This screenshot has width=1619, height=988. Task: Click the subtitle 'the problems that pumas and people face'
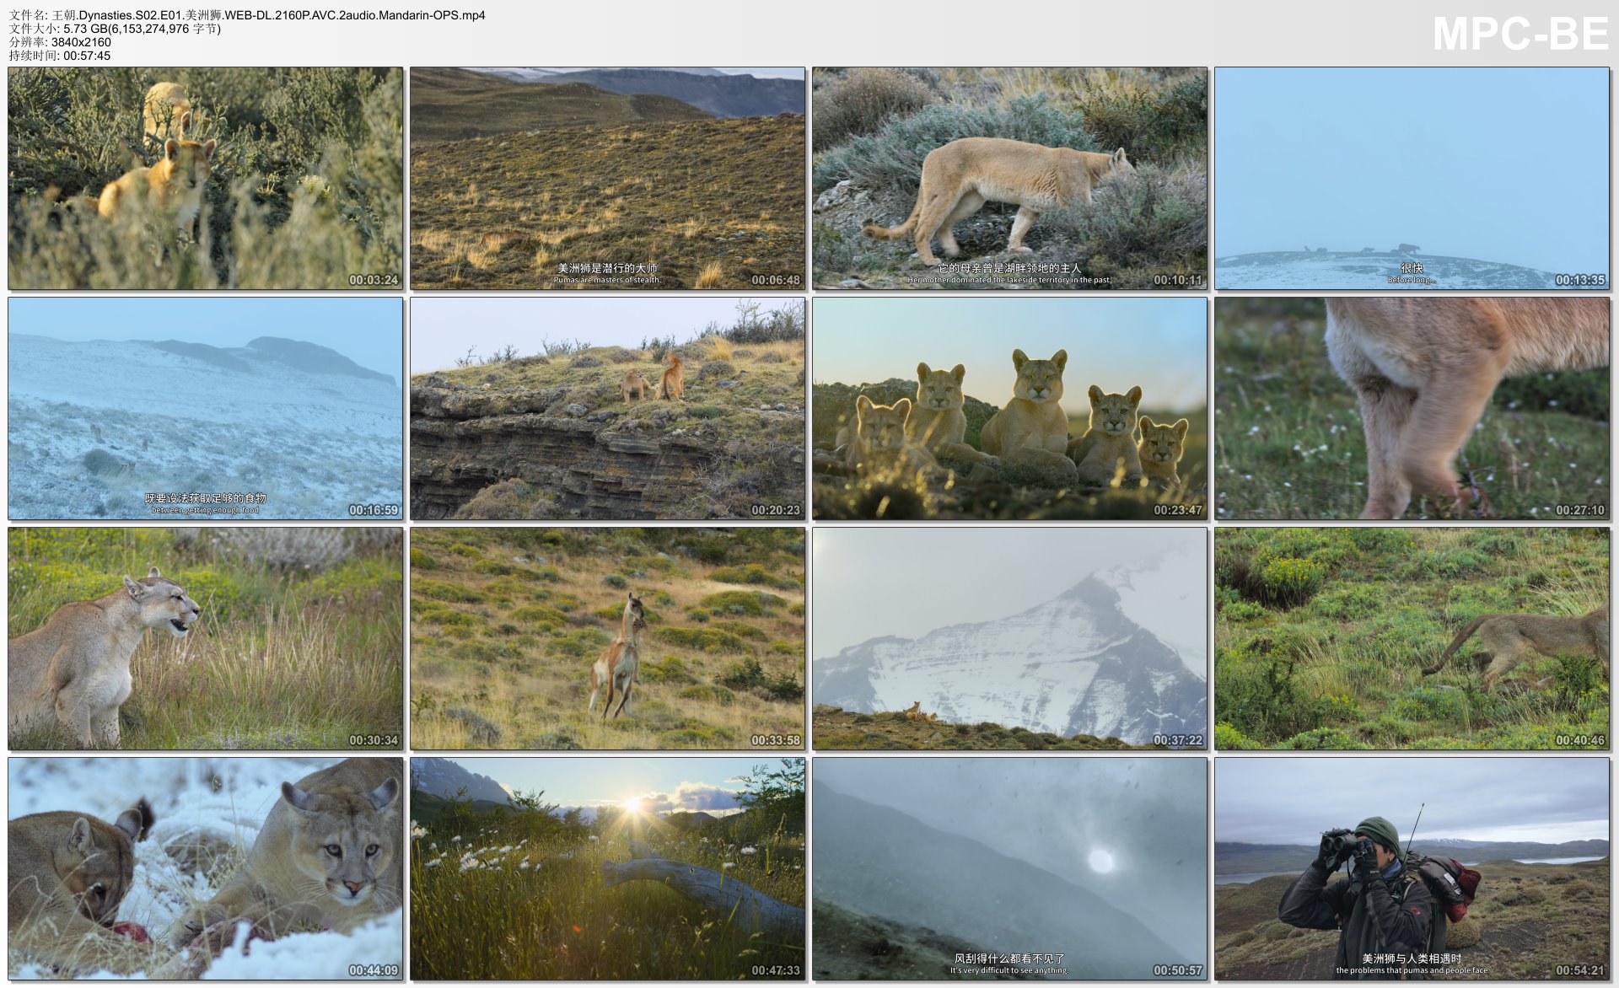point(1412,970)
